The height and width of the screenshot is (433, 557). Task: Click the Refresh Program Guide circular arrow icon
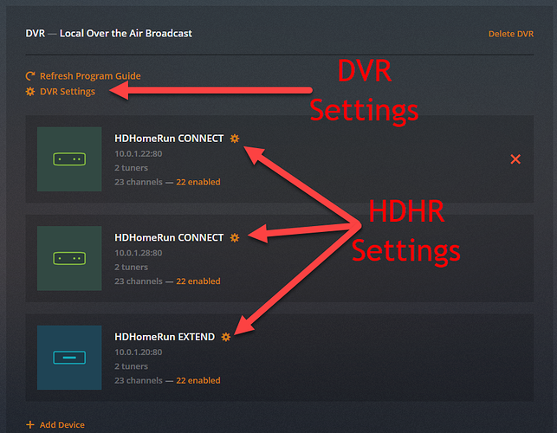point(30,75)
